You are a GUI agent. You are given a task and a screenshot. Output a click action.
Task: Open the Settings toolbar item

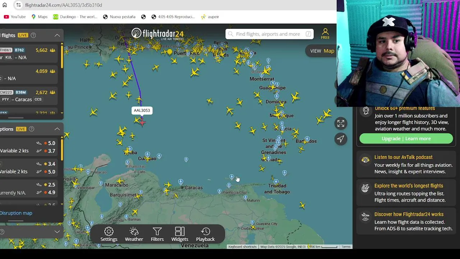coord(109,235)
